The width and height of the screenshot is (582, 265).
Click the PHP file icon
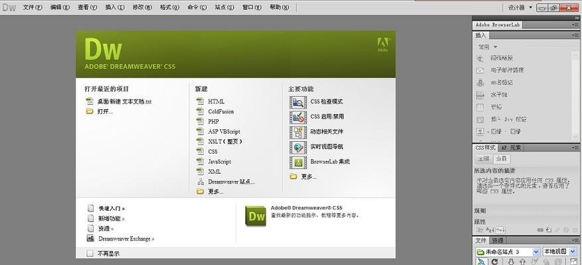pos(201,121)
